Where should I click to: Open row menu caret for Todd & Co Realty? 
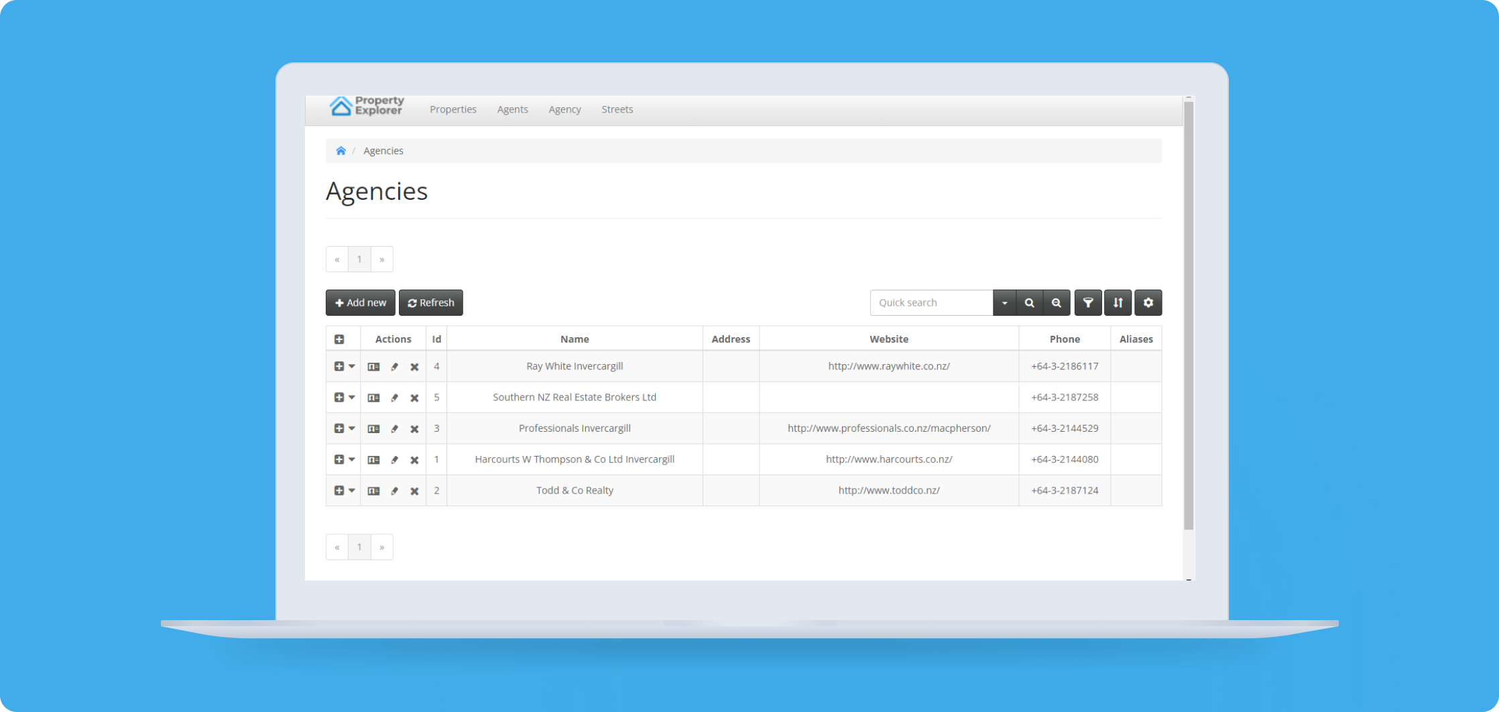pyautogui.click(x=351, y=490)
